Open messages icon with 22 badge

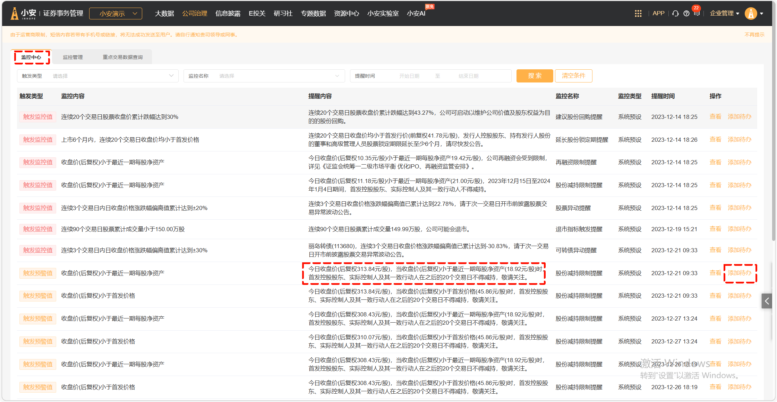click(697, 13)
